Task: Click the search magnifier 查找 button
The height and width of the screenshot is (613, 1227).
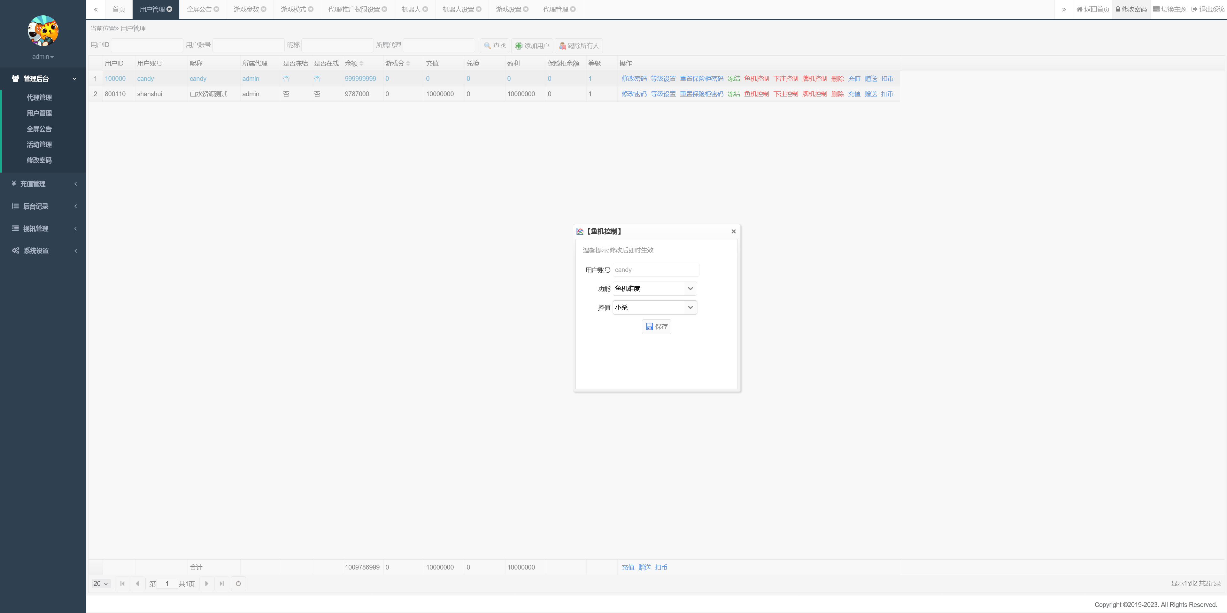Action: tap(494, 46)
